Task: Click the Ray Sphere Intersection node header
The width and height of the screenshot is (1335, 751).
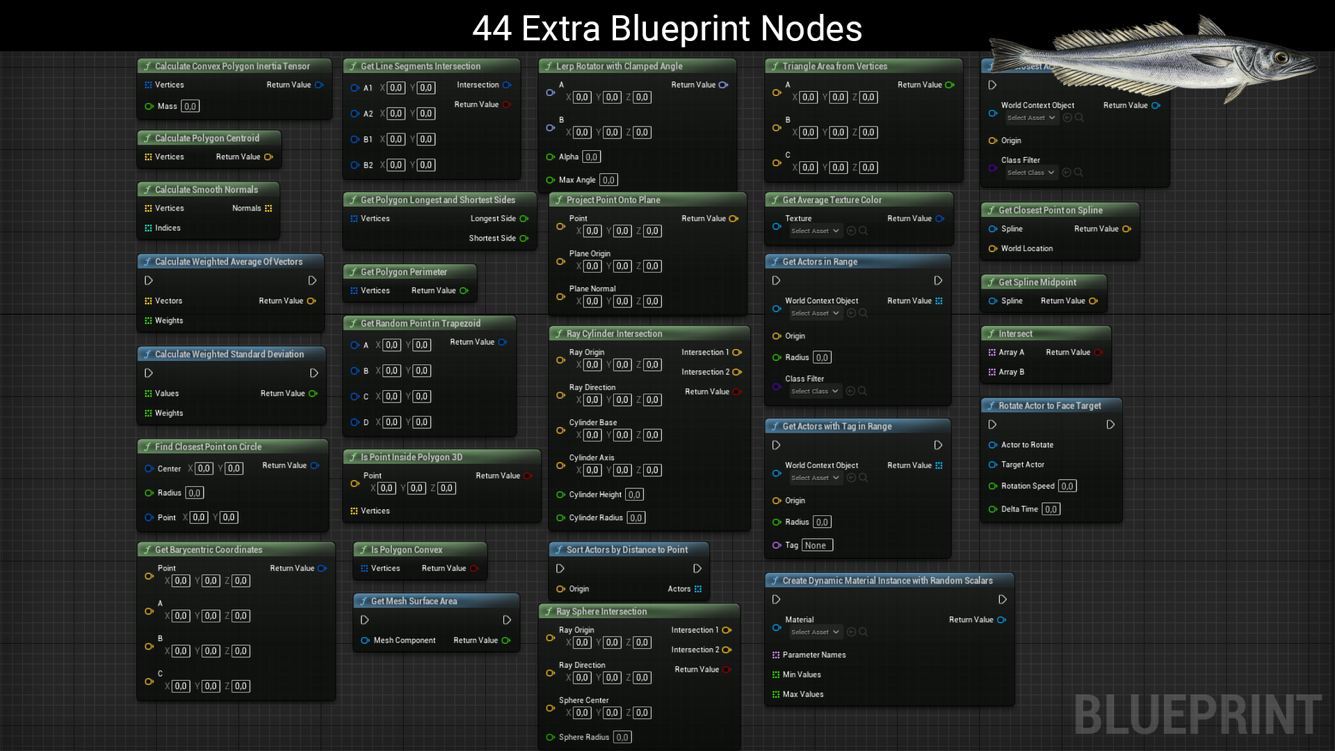Action: point(601,611)
